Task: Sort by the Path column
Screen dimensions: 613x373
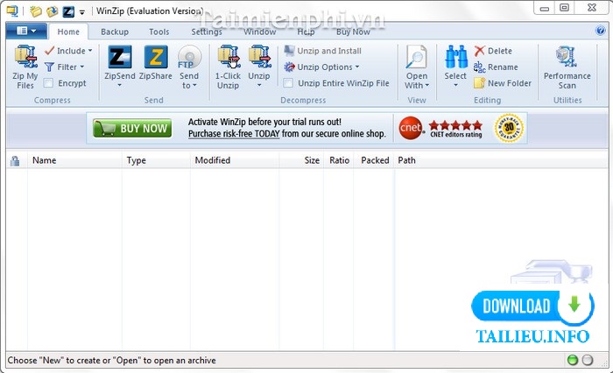Action: coord(500,160)
